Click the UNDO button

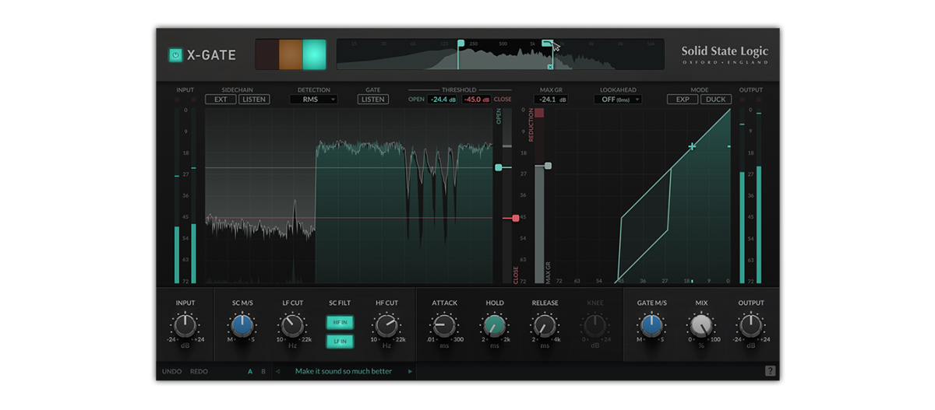[x=172, y=371]
